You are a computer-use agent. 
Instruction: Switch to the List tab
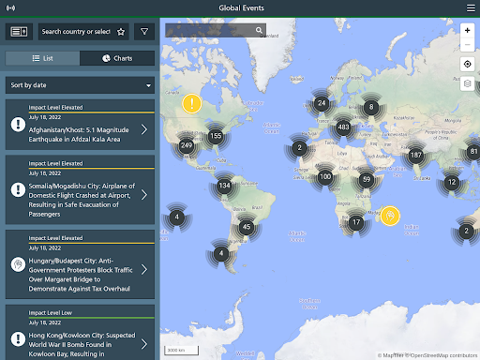[x=43, y=58]
